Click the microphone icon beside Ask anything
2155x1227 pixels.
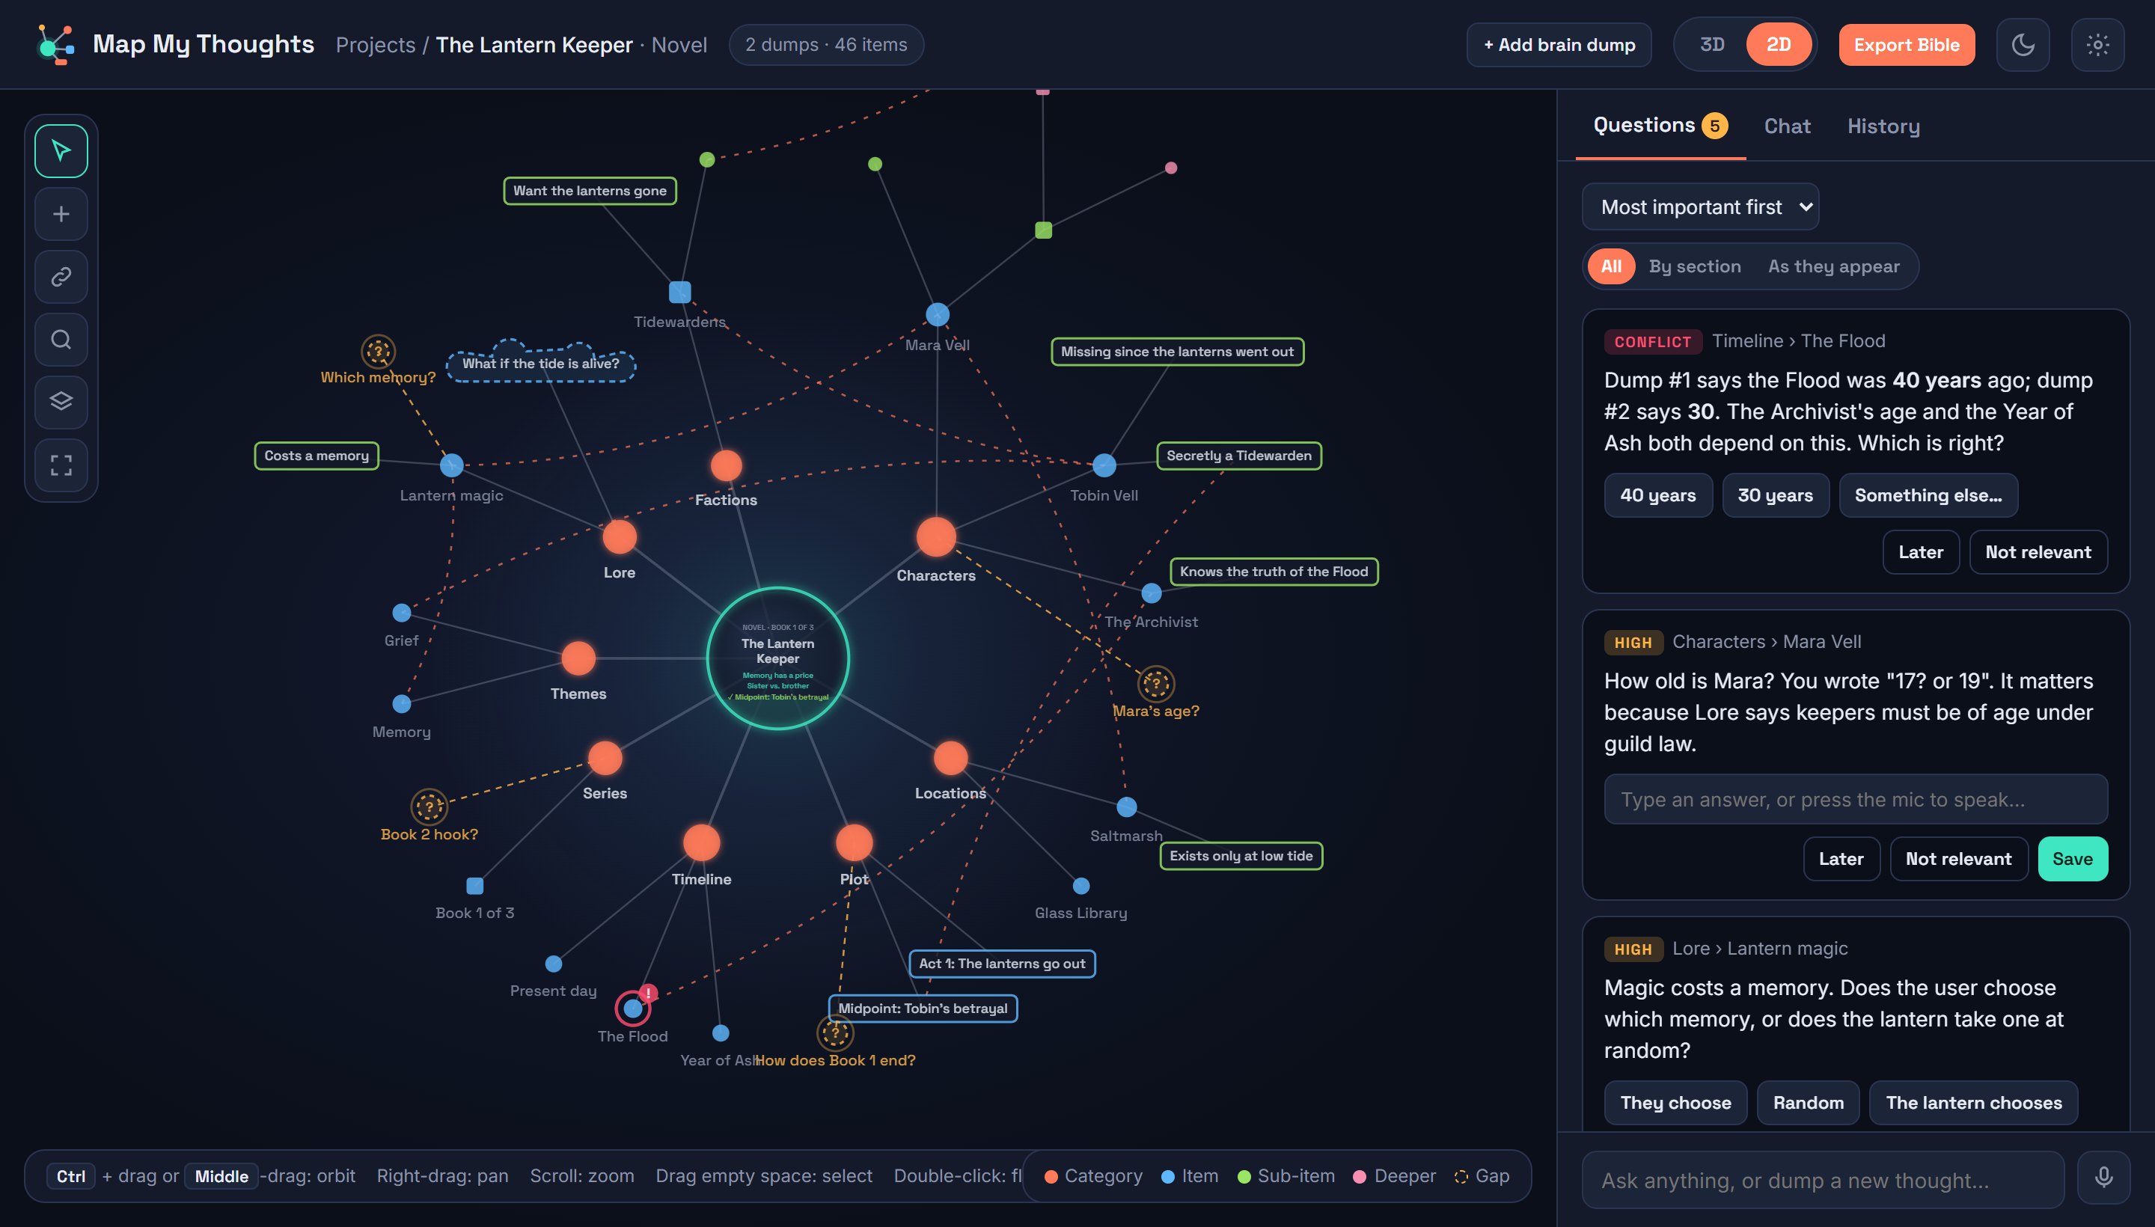coord(2103,1178)
